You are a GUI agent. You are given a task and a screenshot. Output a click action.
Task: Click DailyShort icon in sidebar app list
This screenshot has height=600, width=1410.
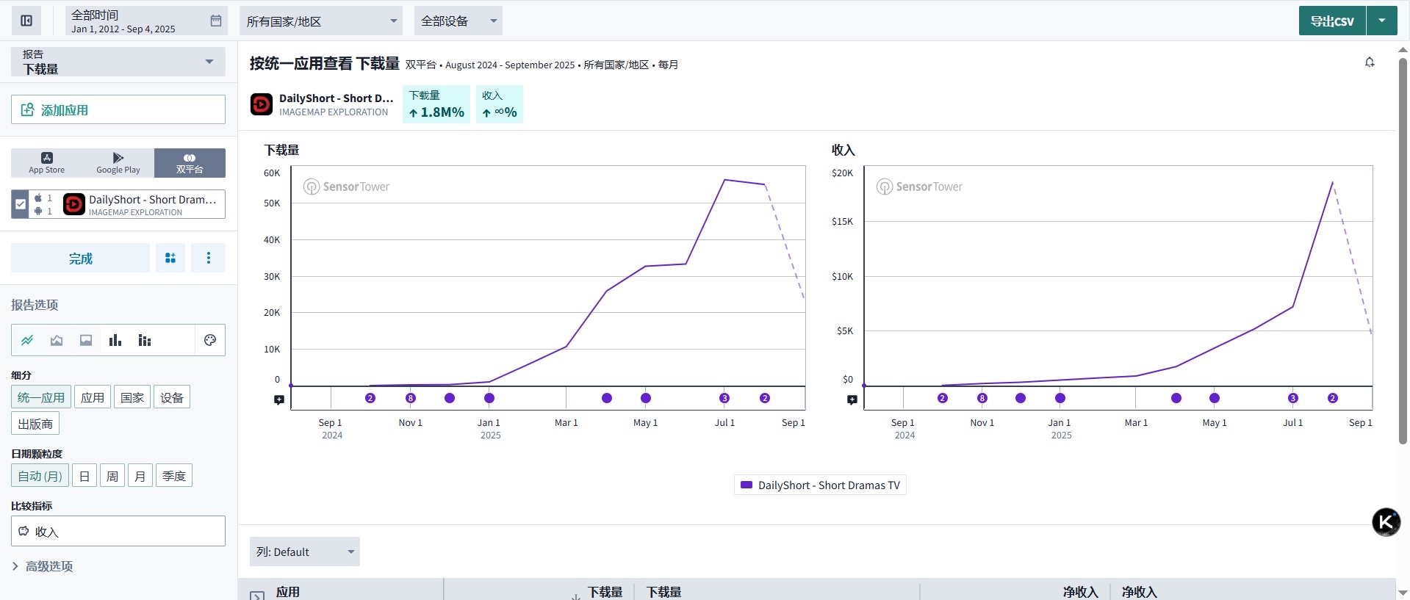(x=74, y=204)
